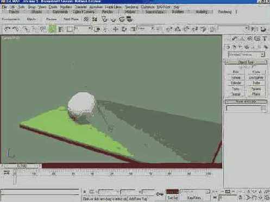This screenshot has height=202, width=270.
Task: Toggle the Angle Snap button
Action: (178, 29)
